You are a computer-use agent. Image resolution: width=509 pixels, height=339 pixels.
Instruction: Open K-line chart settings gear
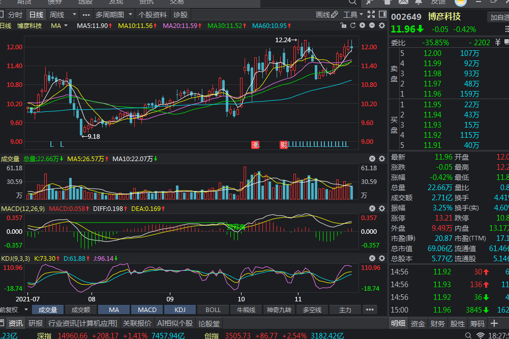pos(381,25)
